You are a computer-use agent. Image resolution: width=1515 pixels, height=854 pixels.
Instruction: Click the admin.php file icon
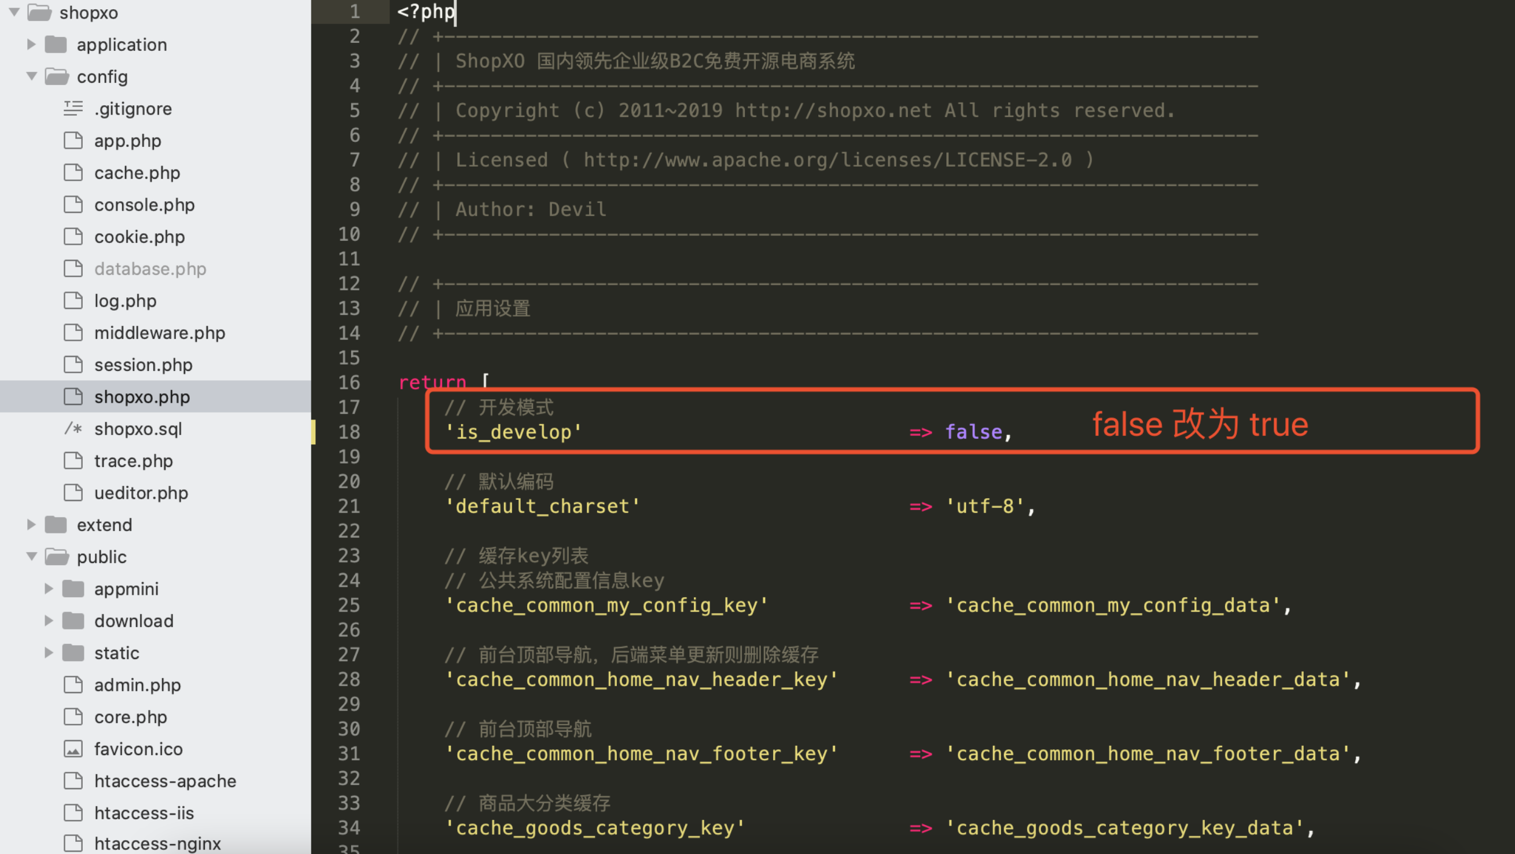coord(73,684)
